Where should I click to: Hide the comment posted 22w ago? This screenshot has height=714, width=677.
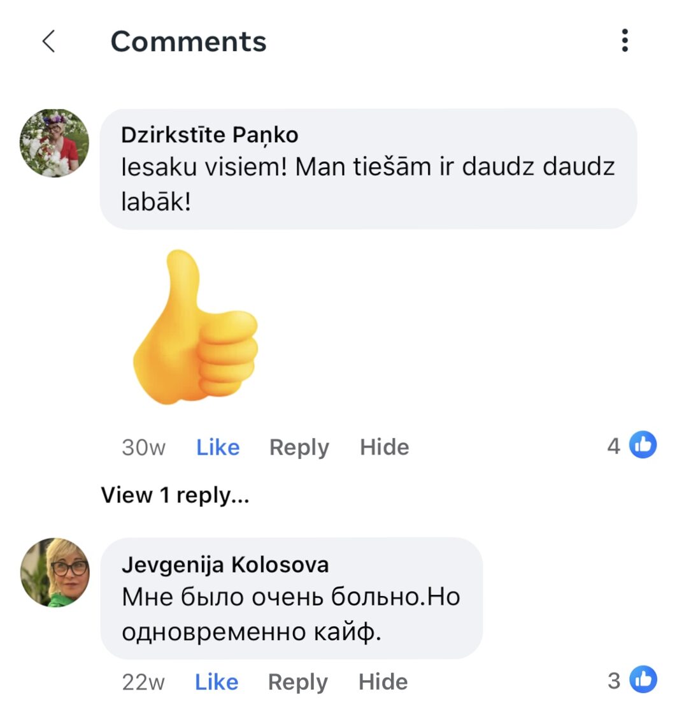pyautogui.click(x=383, y=682)
